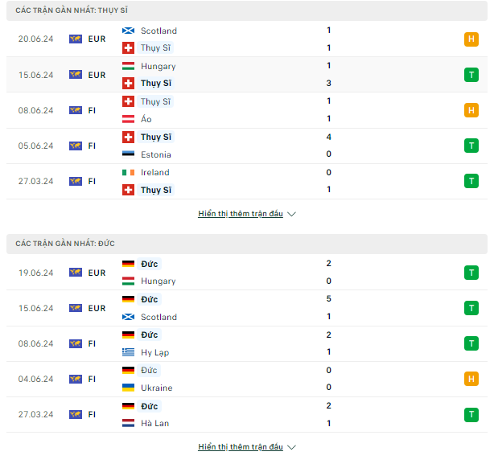The width and height of the screenshot is (494, 464).
Task: Click the green T badge for Hungary vs Thụy Sĩ
Action: pos(471,75)
